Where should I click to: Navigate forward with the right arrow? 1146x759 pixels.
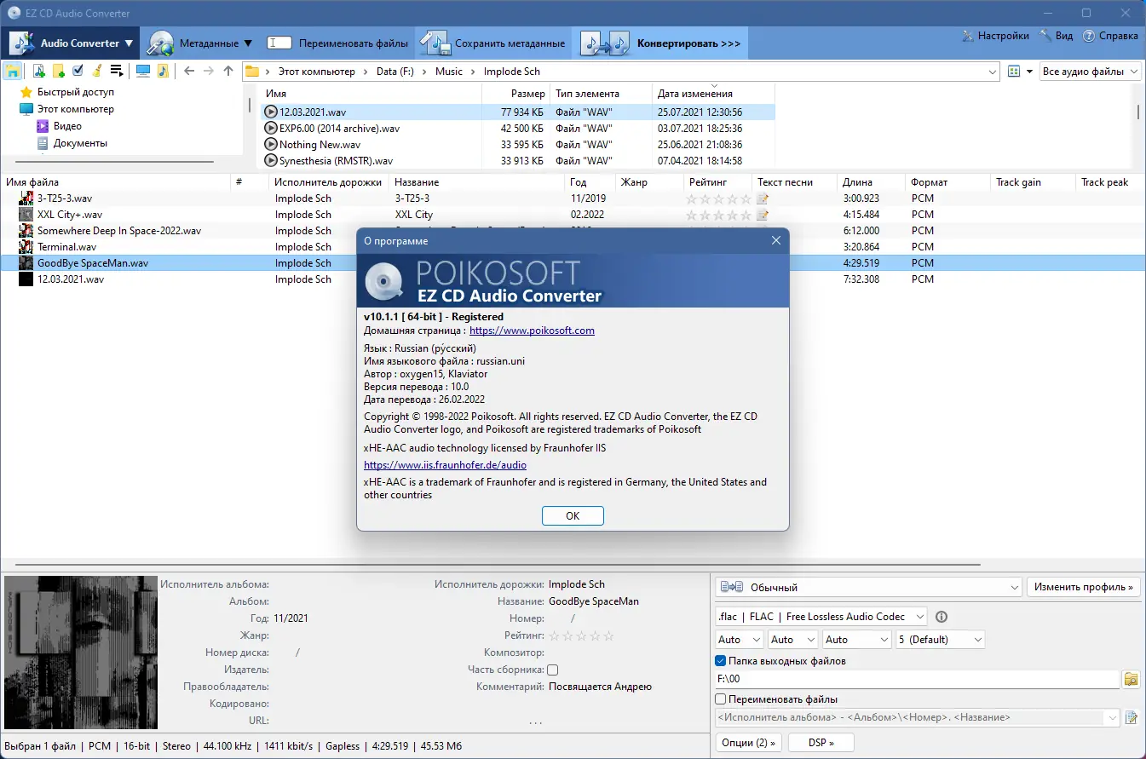pyautogui.click(x=209, y=72)
